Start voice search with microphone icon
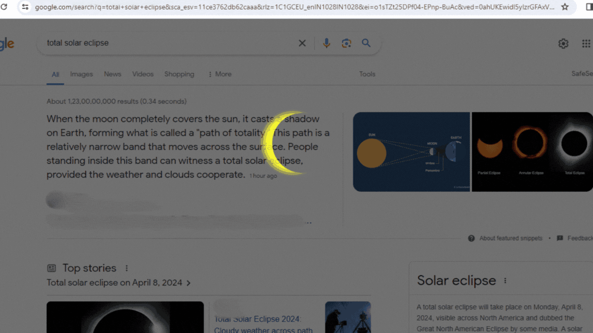Image resolution: width=593 pixels, height=333 pixels. pyautogui.click(x=327, y=43)
